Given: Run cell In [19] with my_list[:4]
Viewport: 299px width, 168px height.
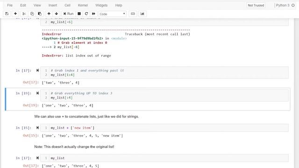Looking at the screenshot, I should [37, 93].
